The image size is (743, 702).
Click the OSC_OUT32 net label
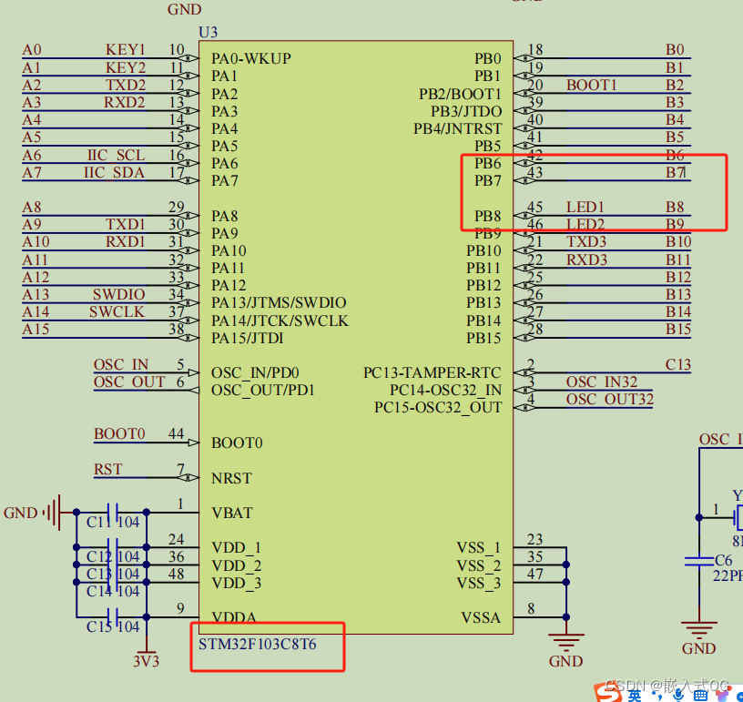[x=609, y=400]
